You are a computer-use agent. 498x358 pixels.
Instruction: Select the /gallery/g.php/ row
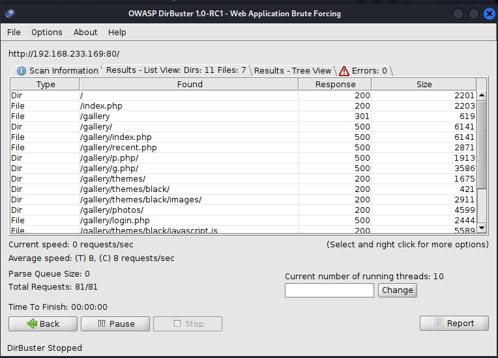point(243,169)
